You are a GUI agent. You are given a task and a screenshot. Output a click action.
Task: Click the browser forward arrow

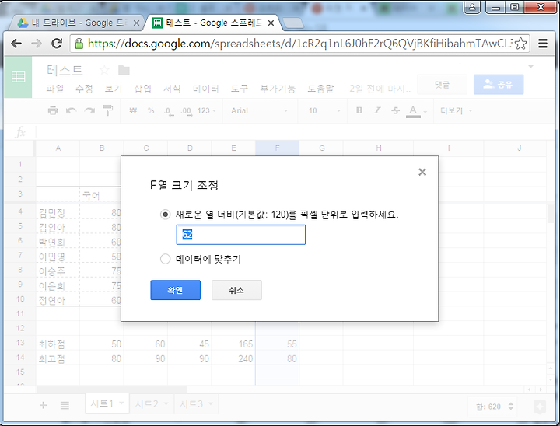[x=37, y=44]
